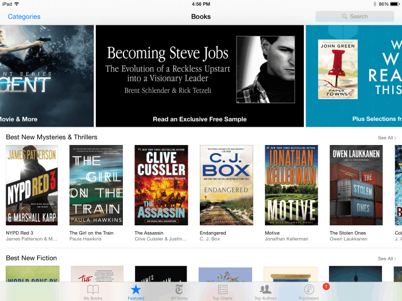Tap author 'Paula Hawkins' text
The height and width of the screenshot is (301, 402).
(86, 239)
